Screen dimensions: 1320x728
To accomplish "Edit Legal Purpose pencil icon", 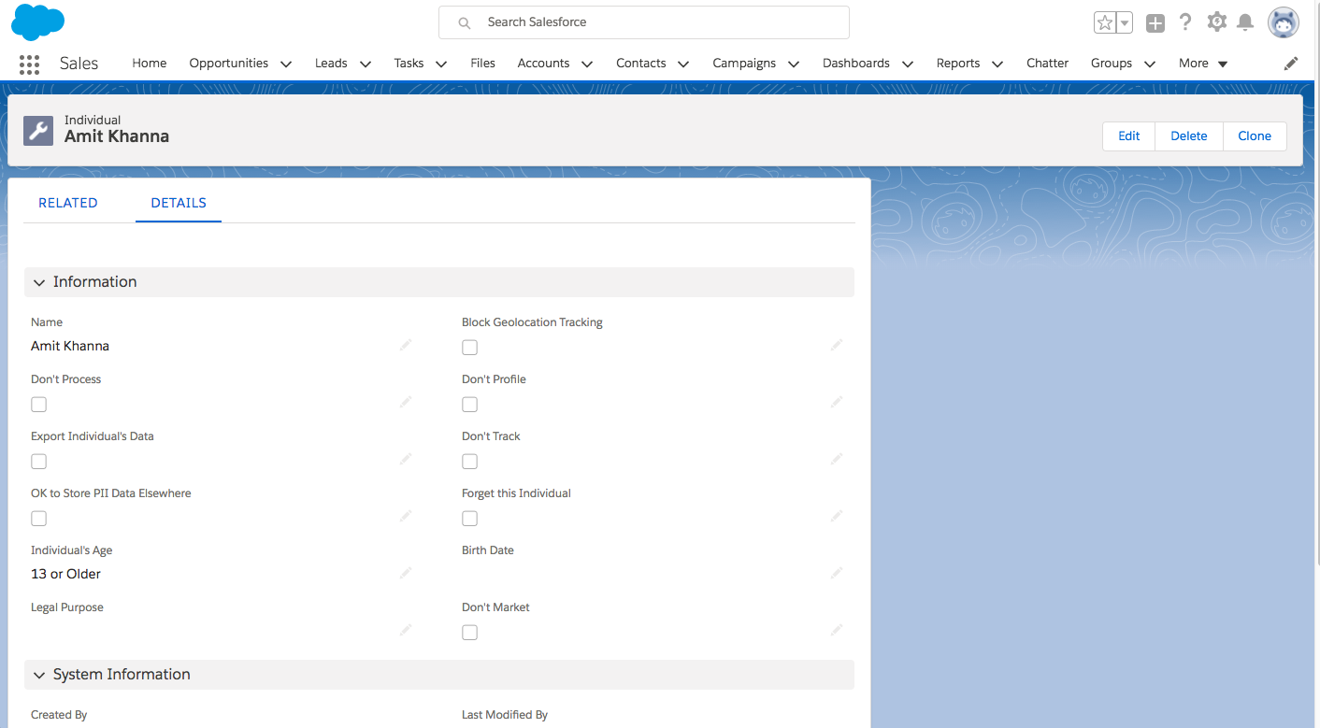I will [x=406, y=631].
